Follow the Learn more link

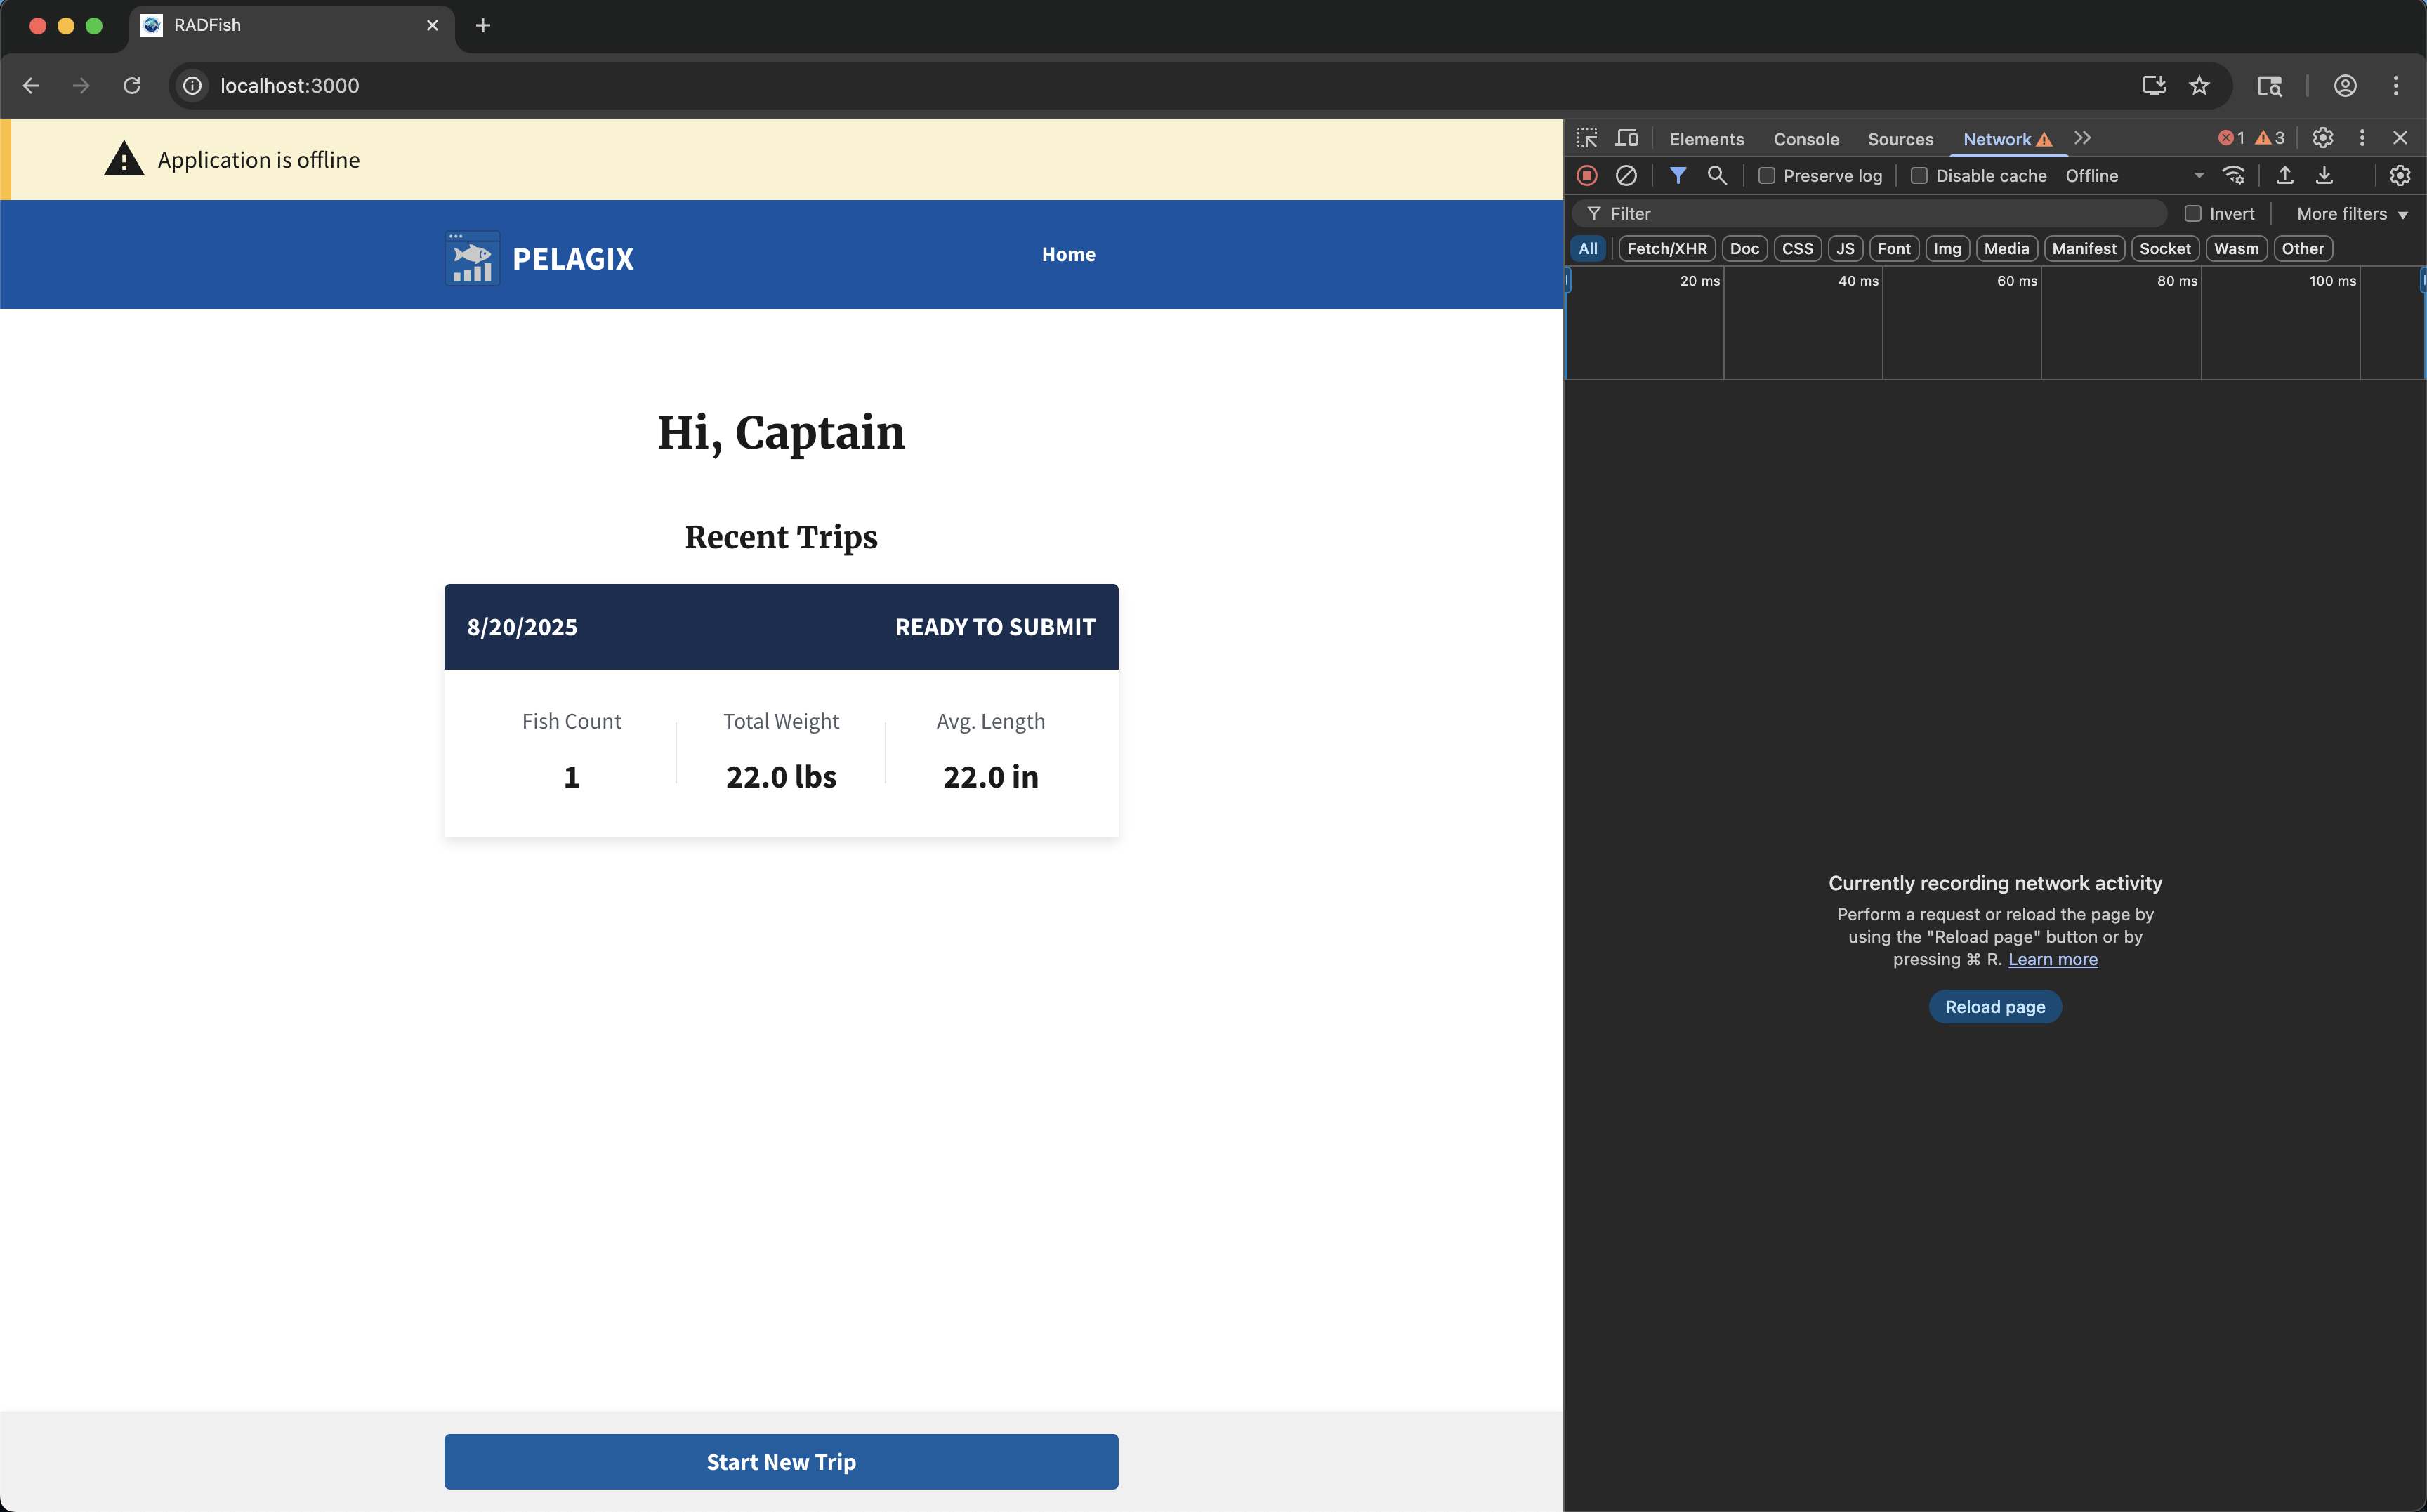click(2052, 959)
